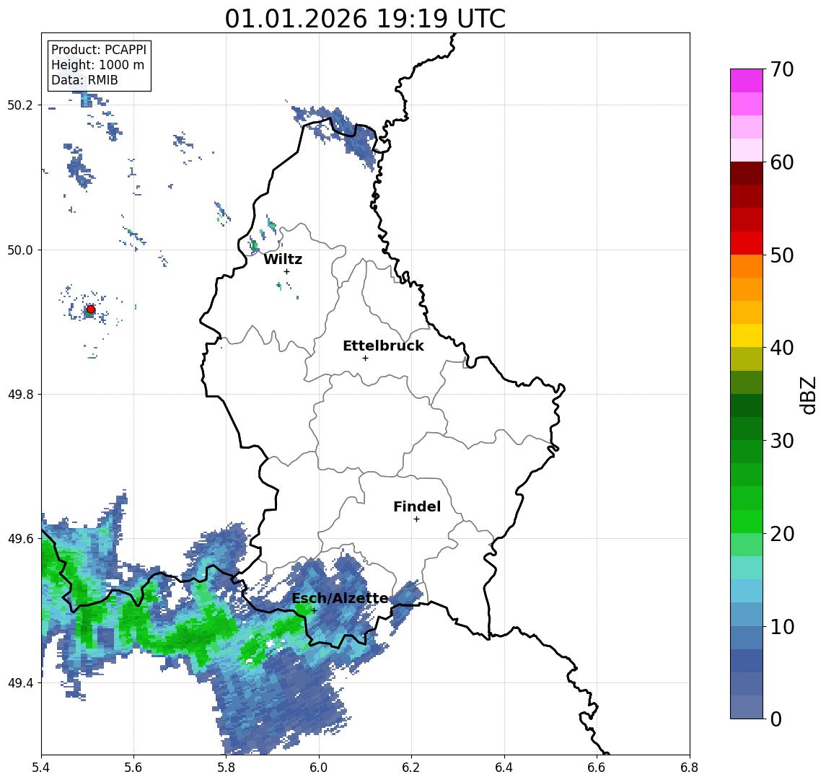
Task: Click the latitude tick label 49.8
Action: pyautogui.click(x=20, y=394)
